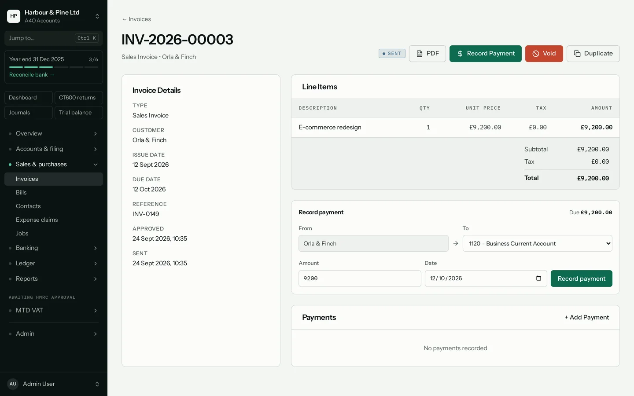Expand the MTD VAT section
Screen dimensions: 634x396
(x=54, y=311)
